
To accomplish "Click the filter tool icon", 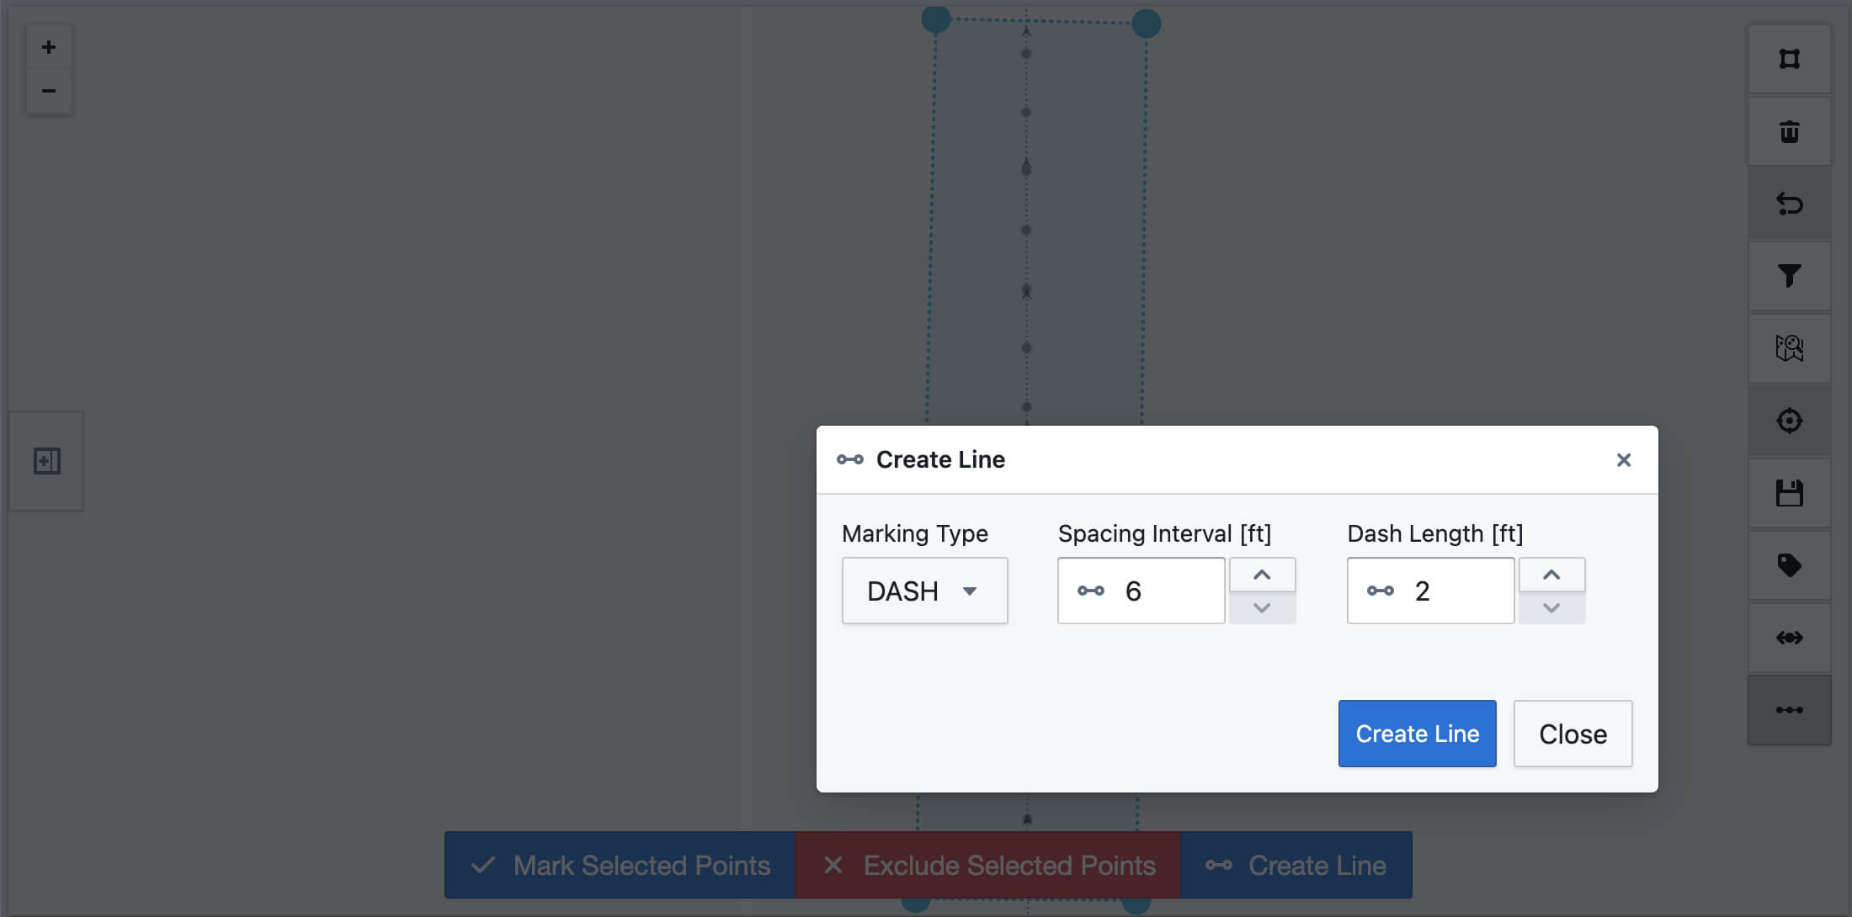I will pos(1791,275).
